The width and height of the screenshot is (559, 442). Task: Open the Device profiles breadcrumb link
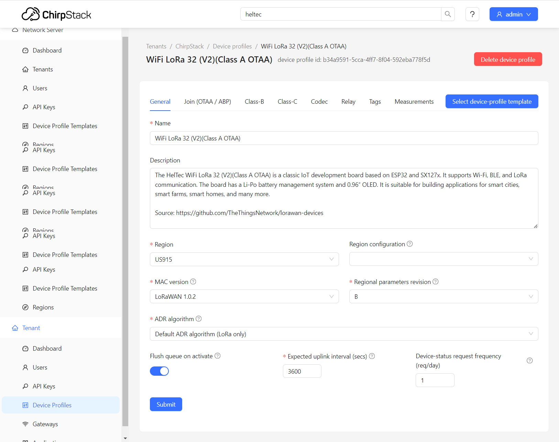(x=232, y=46)
